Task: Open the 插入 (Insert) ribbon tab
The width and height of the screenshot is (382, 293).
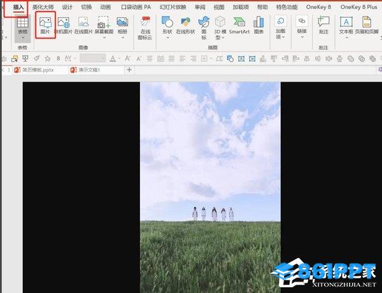Action: (x=18, y=7)
